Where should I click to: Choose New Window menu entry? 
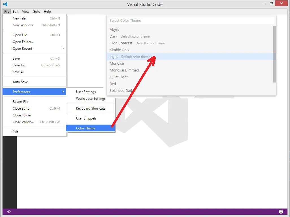[x=34, y=25]
